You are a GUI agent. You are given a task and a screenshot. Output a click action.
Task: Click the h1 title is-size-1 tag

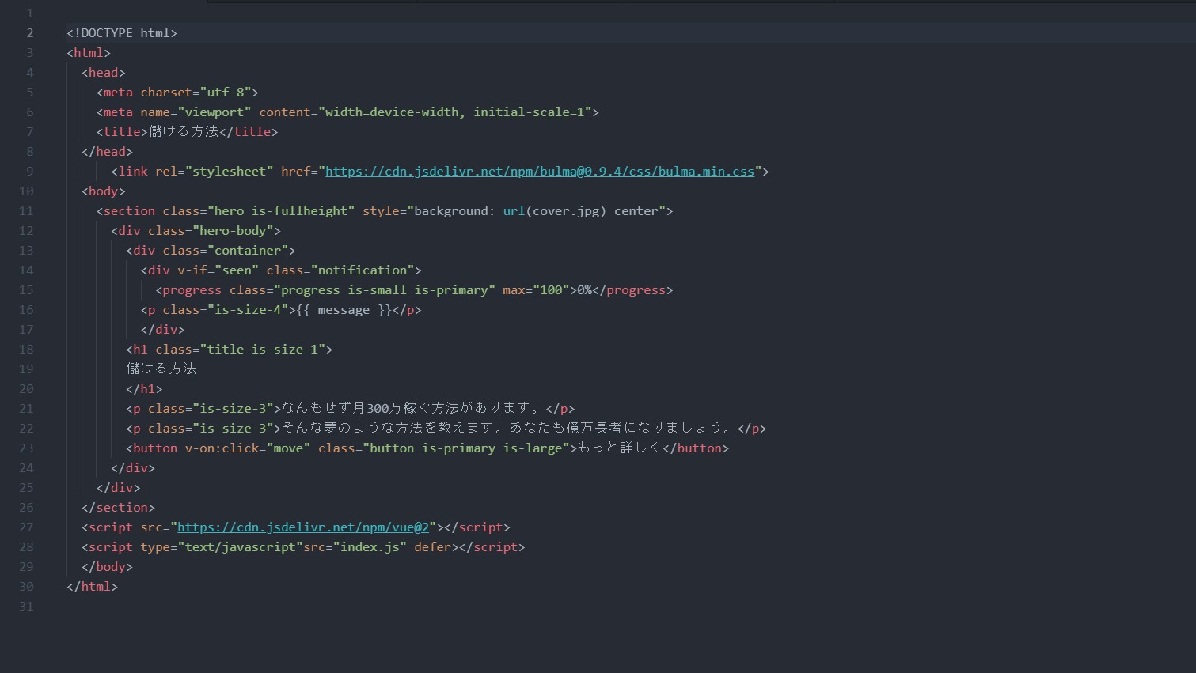coord(230,350)
